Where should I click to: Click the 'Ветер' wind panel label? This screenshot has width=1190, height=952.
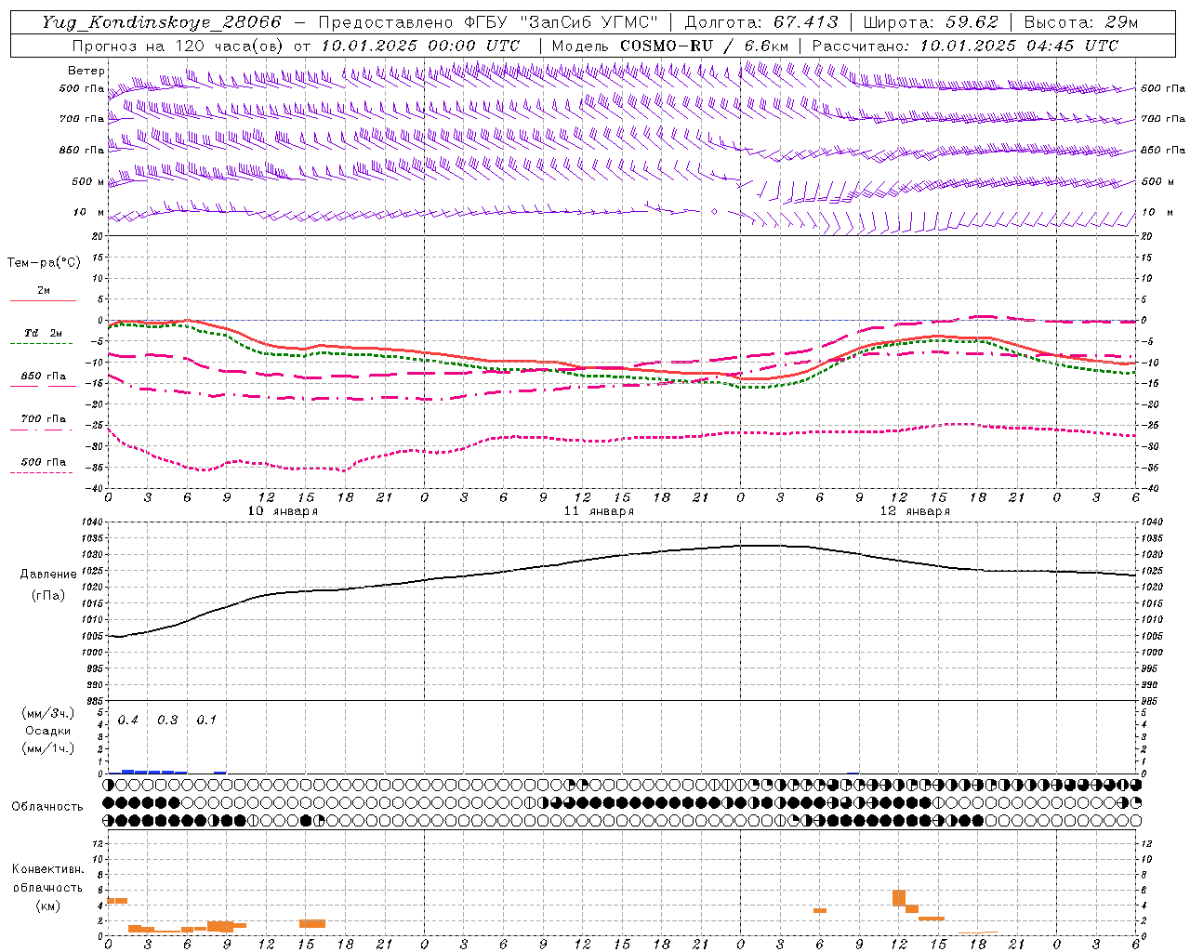point(86,71)
